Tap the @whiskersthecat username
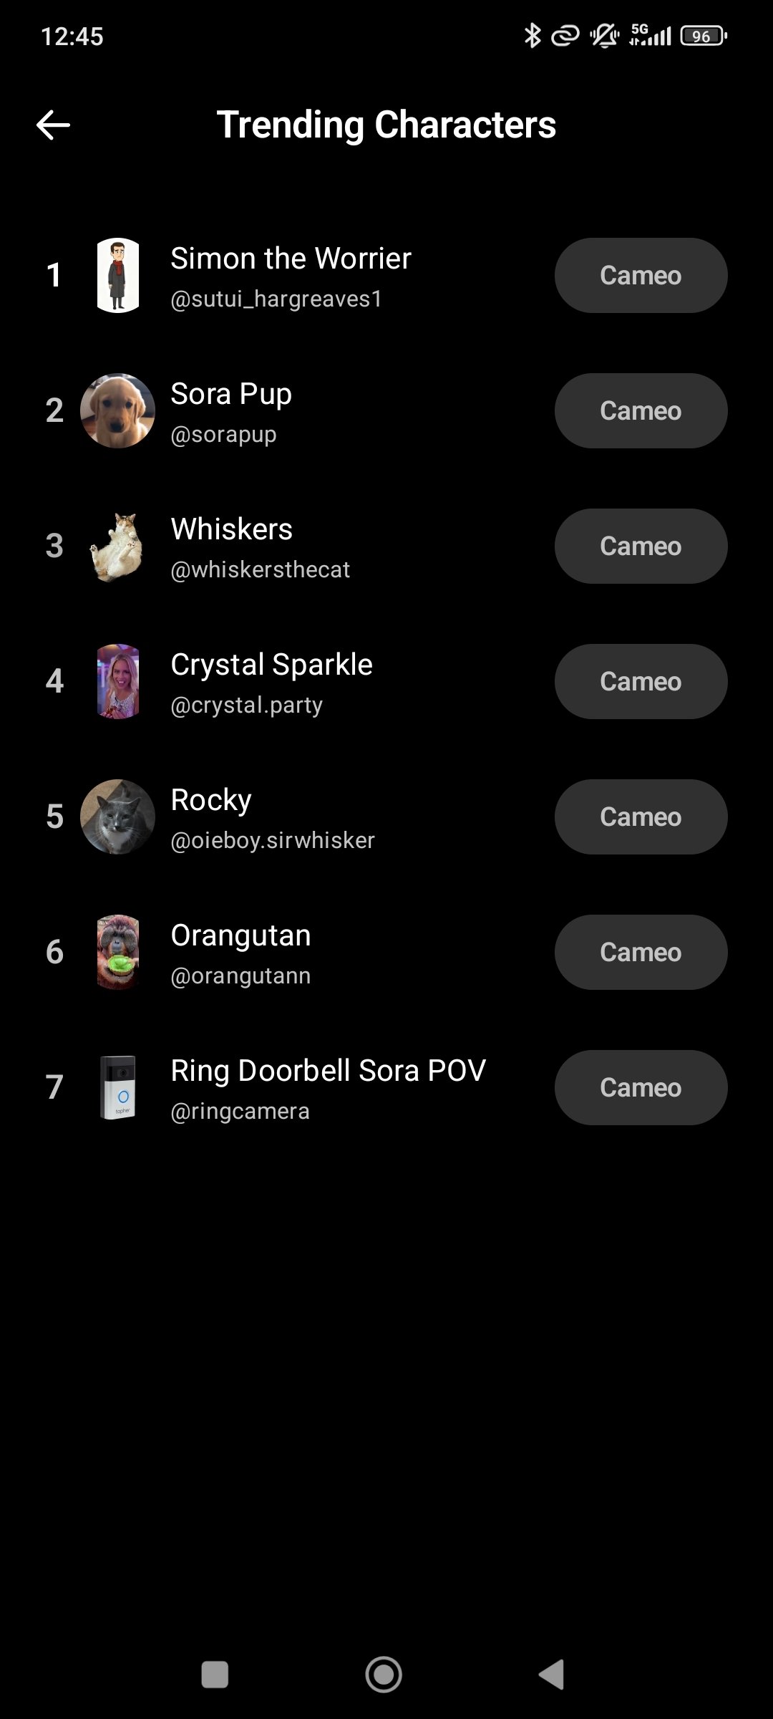Image resolution: width=773 pixels, height=1719 pixels. (260, 569)
